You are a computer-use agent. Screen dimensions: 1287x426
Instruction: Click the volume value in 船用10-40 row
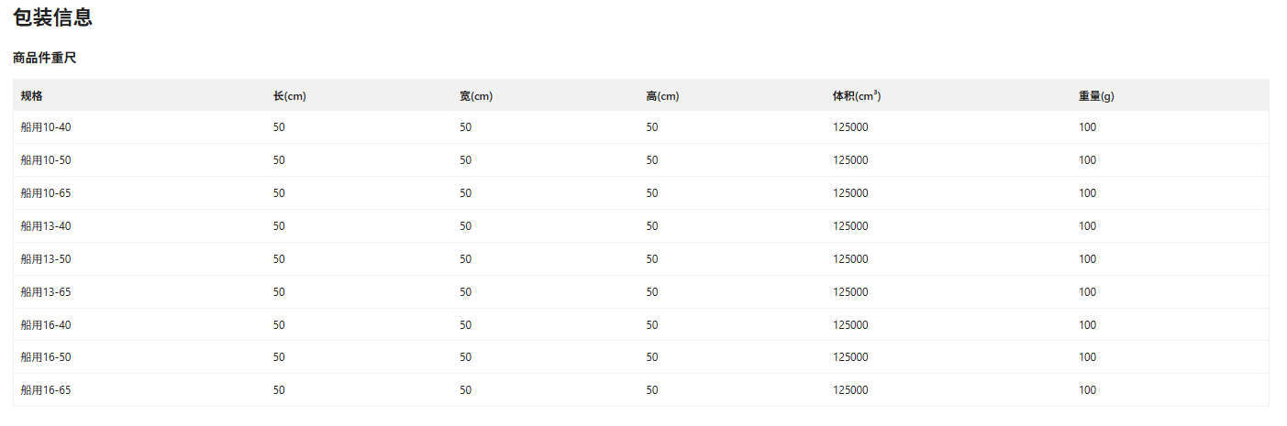850,127
